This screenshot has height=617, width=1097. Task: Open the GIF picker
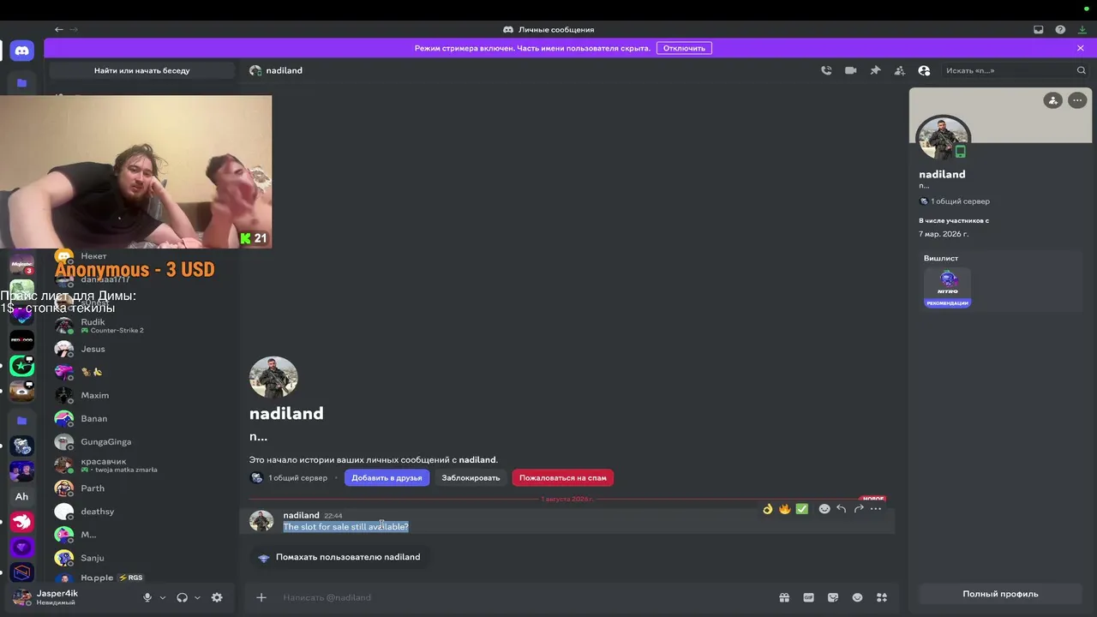(808, 597)
